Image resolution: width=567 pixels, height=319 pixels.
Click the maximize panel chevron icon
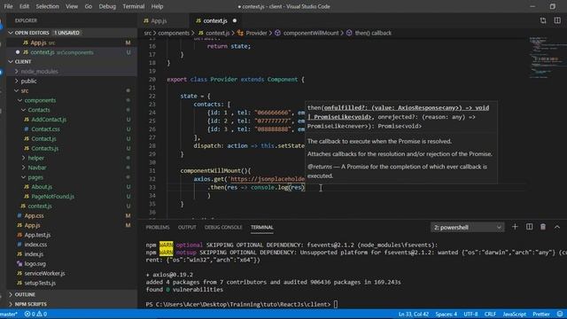pos(557,227)
